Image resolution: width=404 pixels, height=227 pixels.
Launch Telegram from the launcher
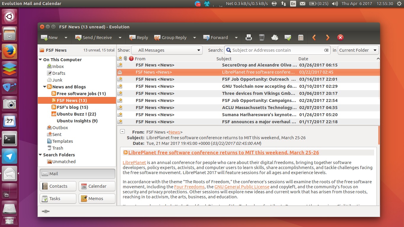(x=10, y=156)
